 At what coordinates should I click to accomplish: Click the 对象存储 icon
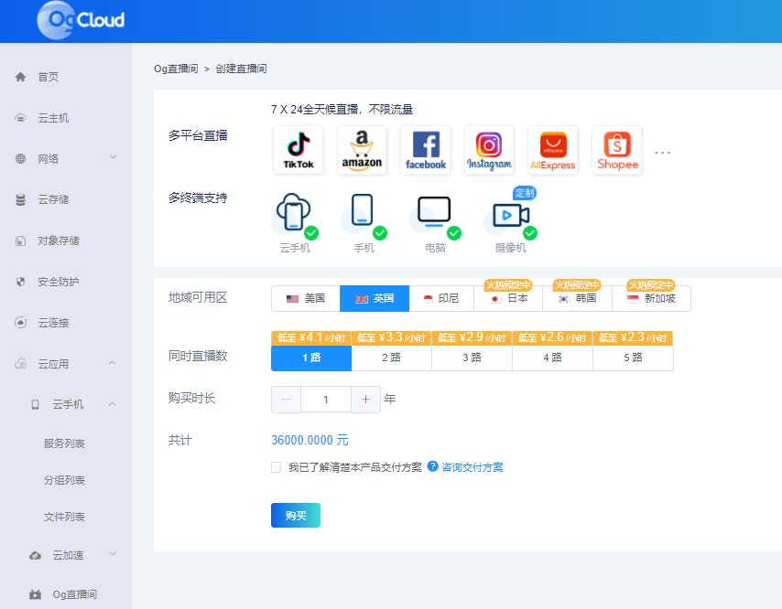tap(20, 241)
